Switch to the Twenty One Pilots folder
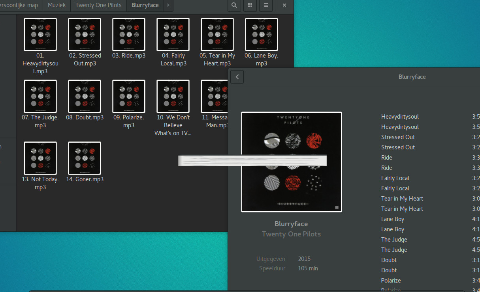480x292 pixels. coord(98,5)
